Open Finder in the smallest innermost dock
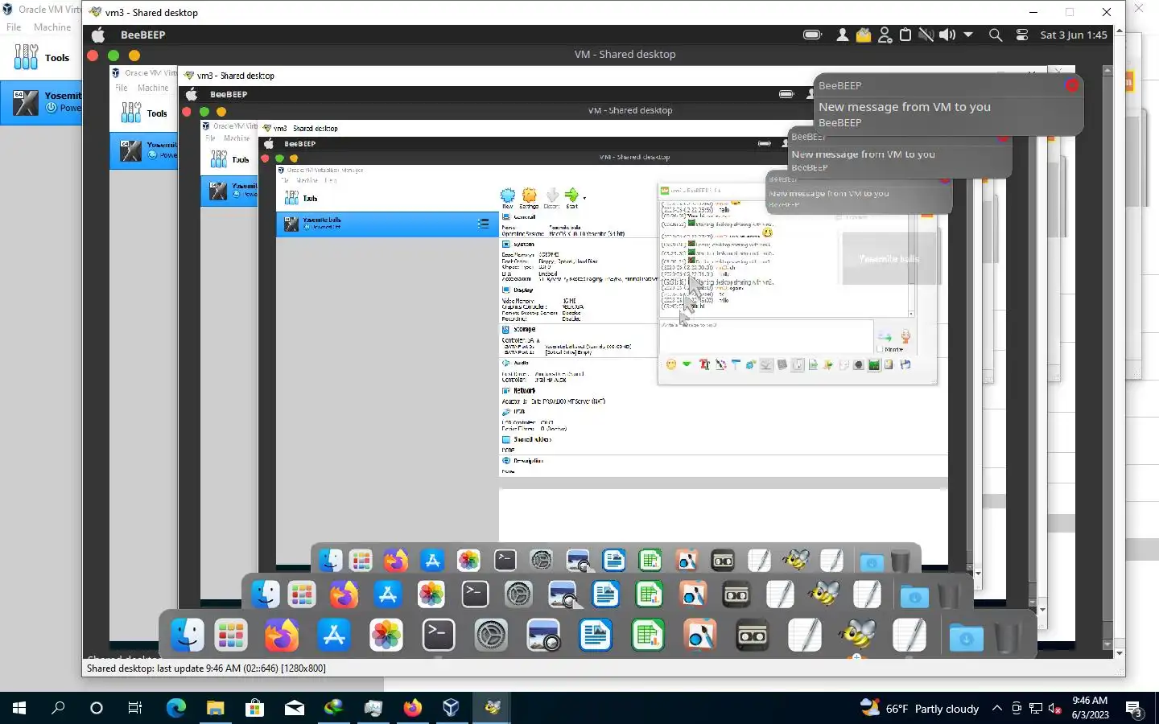The width and height of the screenshot is (1159, 724). pyautogui.click(x=330, y=560)
